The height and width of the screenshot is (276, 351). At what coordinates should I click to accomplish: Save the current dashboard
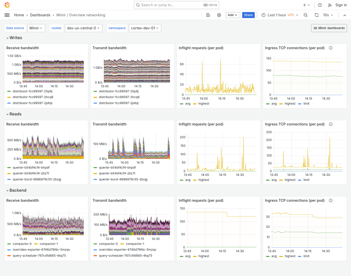click(x=208, y=15)
